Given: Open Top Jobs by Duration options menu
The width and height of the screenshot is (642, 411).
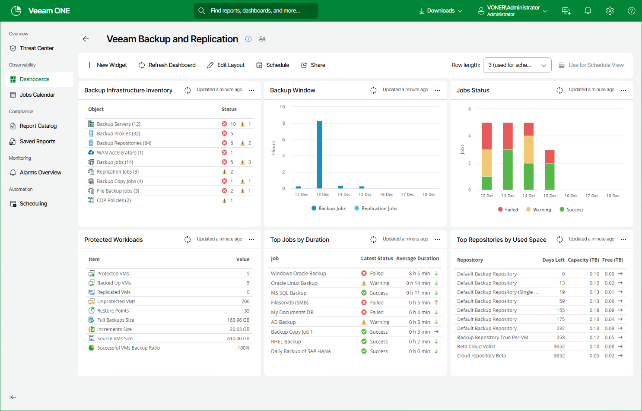Looking at the screenshot, I should tap(437, 240).
